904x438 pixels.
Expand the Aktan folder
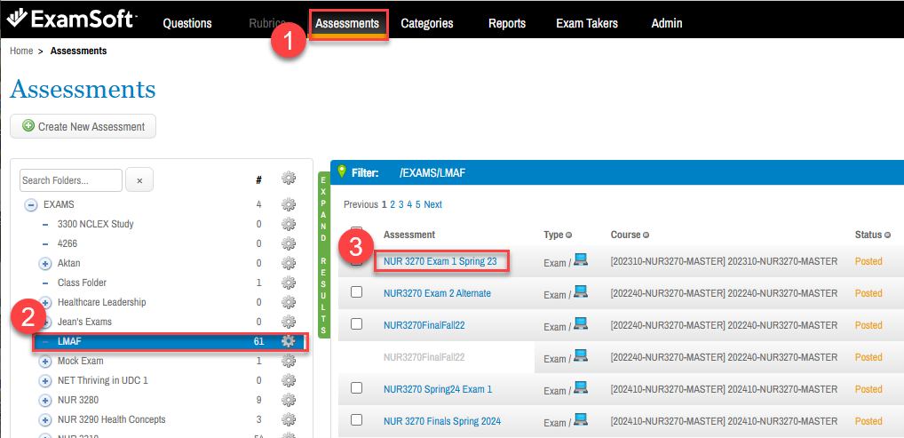tap(45, 263)
